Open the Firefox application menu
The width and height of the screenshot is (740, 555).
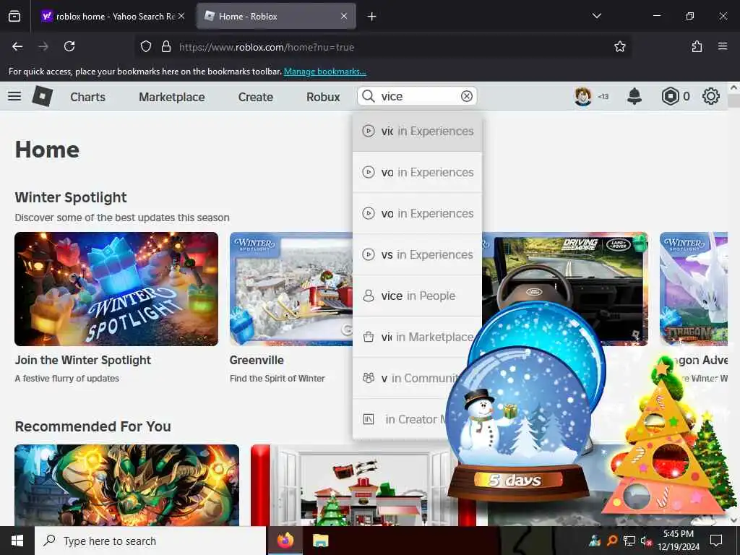point(723,46)
